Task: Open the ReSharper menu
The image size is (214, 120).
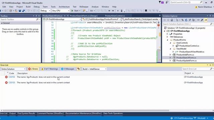Action: pyautogui.click(x=84, y=7)
